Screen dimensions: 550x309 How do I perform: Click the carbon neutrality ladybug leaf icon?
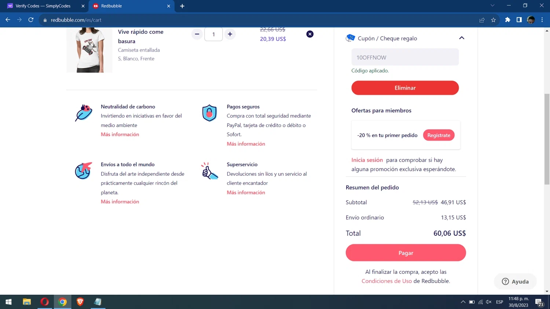84,113
